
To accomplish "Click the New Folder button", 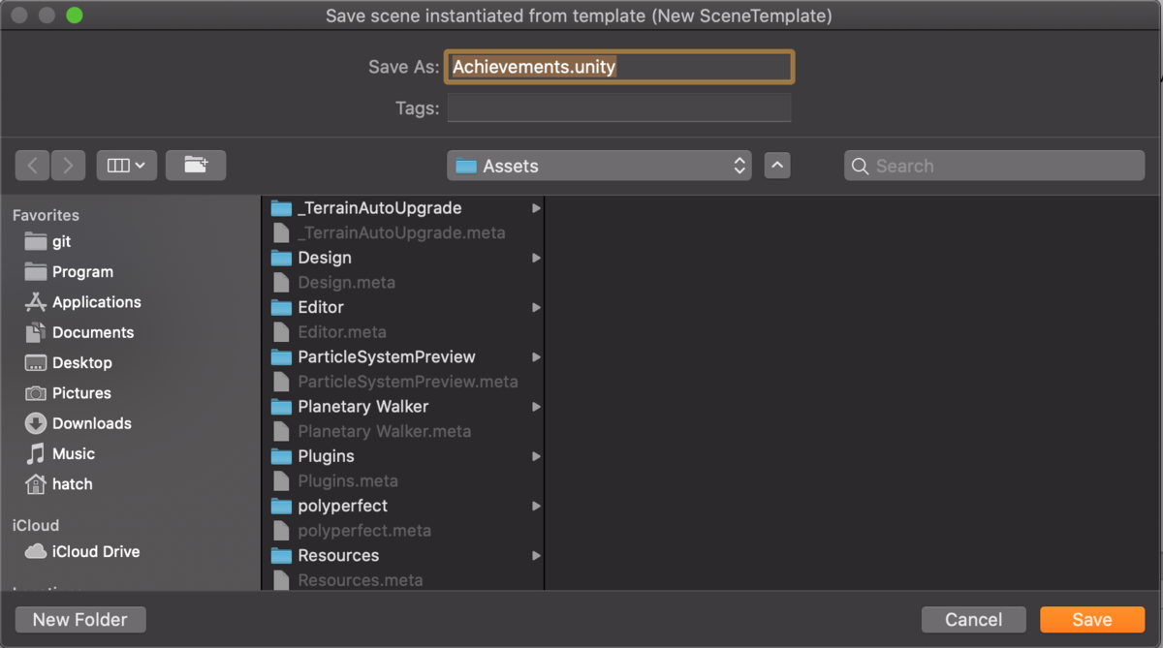I will click(79, 619).
